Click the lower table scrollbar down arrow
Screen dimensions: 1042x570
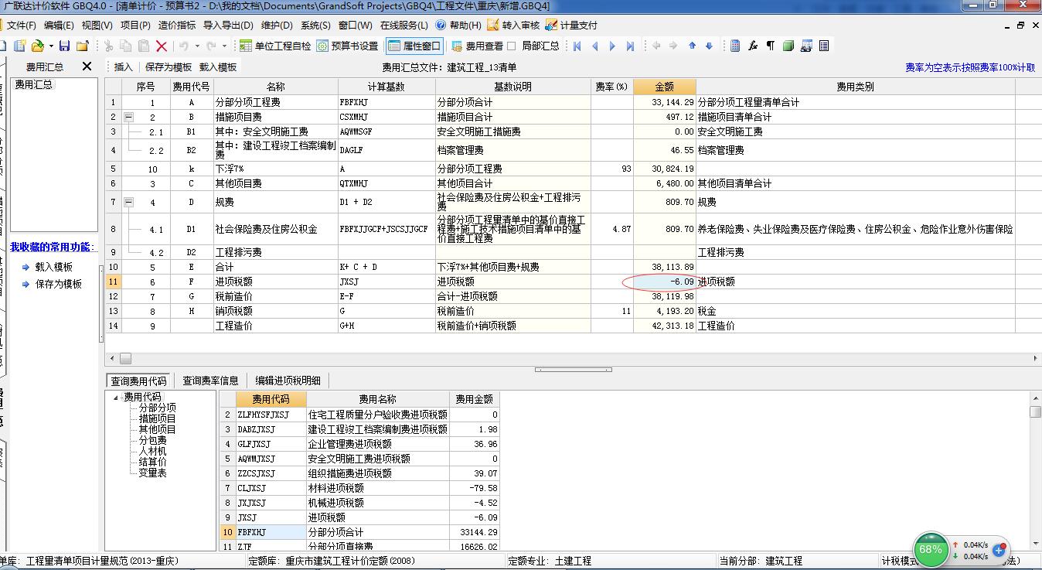click(x=1036, y=544)
